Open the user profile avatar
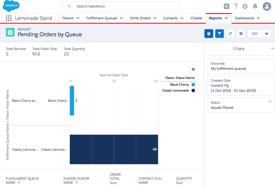 tap(267, 6)
